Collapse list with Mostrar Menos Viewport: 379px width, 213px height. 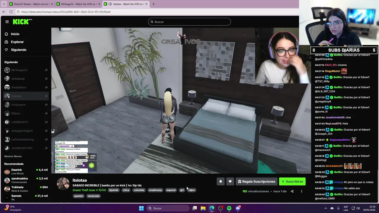pyautogui.click(x=13, y=156)
